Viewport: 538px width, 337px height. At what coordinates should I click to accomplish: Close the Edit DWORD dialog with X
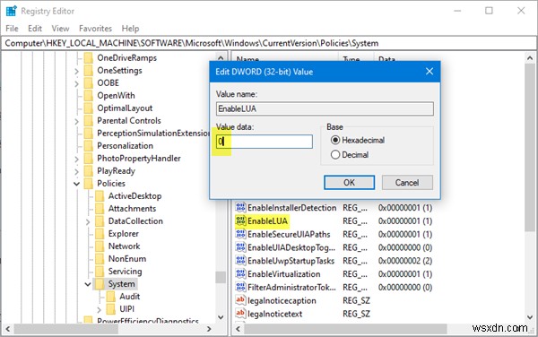coord(430,72)
